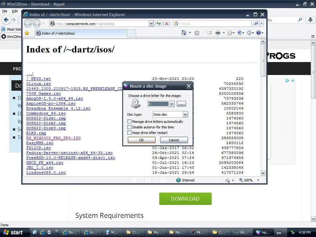Open the Commodore_64.iso link
The image size is (316, 237).
pyautogui.click(x=46, y=113)
